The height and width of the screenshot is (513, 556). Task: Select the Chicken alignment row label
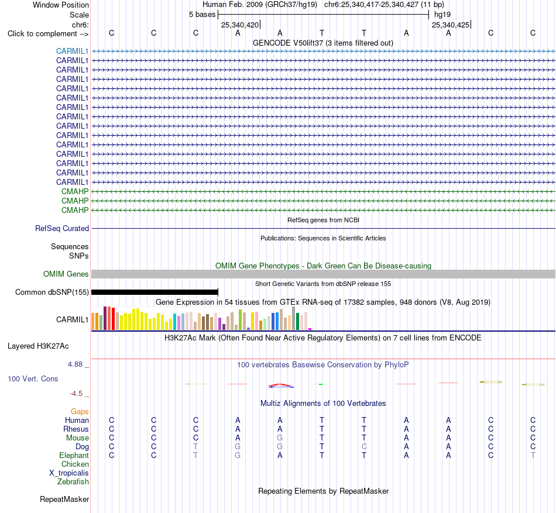(x=75, y=464)
